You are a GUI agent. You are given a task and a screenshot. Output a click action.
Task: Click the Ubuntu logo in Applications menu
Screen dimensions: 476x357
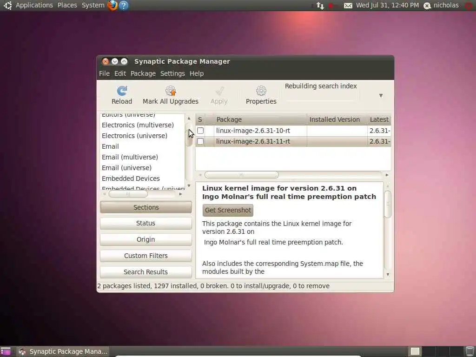click(7, 5)
